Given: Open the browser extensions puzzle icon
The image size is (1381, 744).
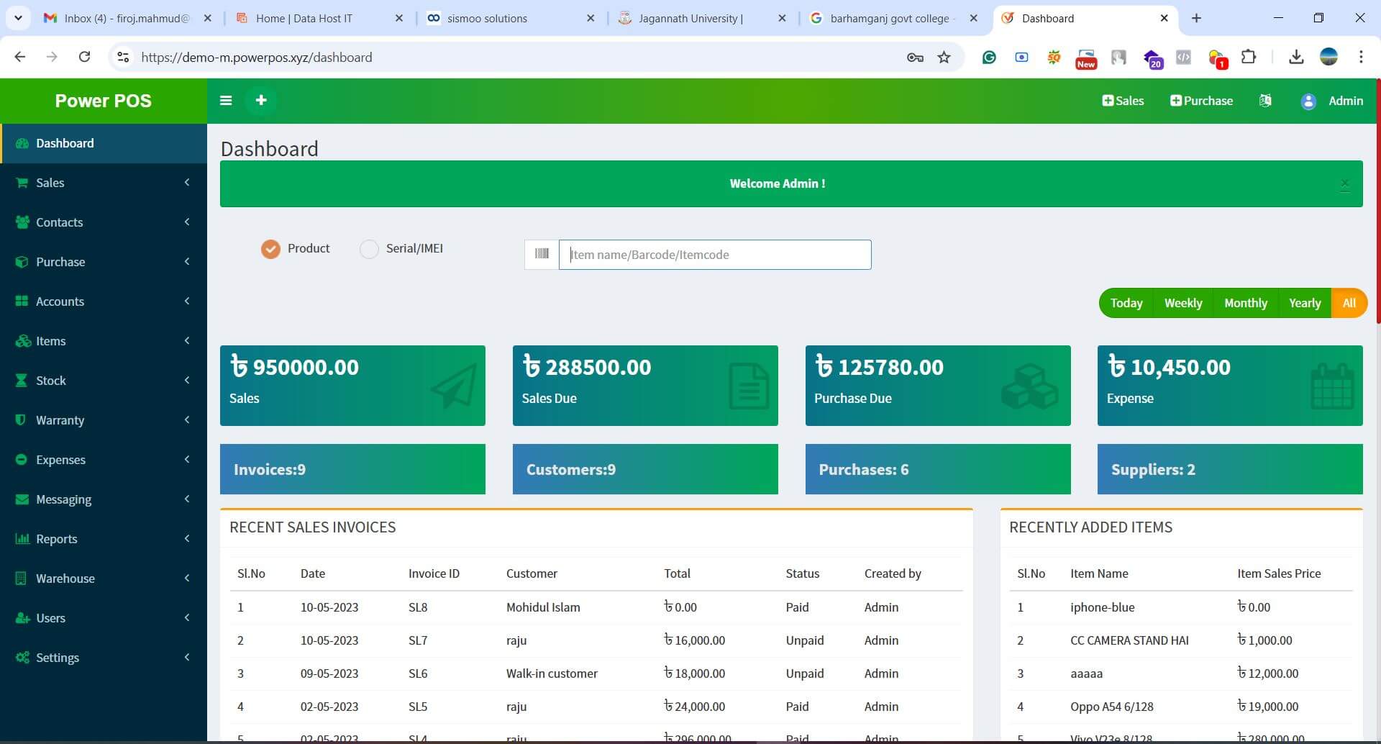Looking at the screenshot, I should point(1249,57).
